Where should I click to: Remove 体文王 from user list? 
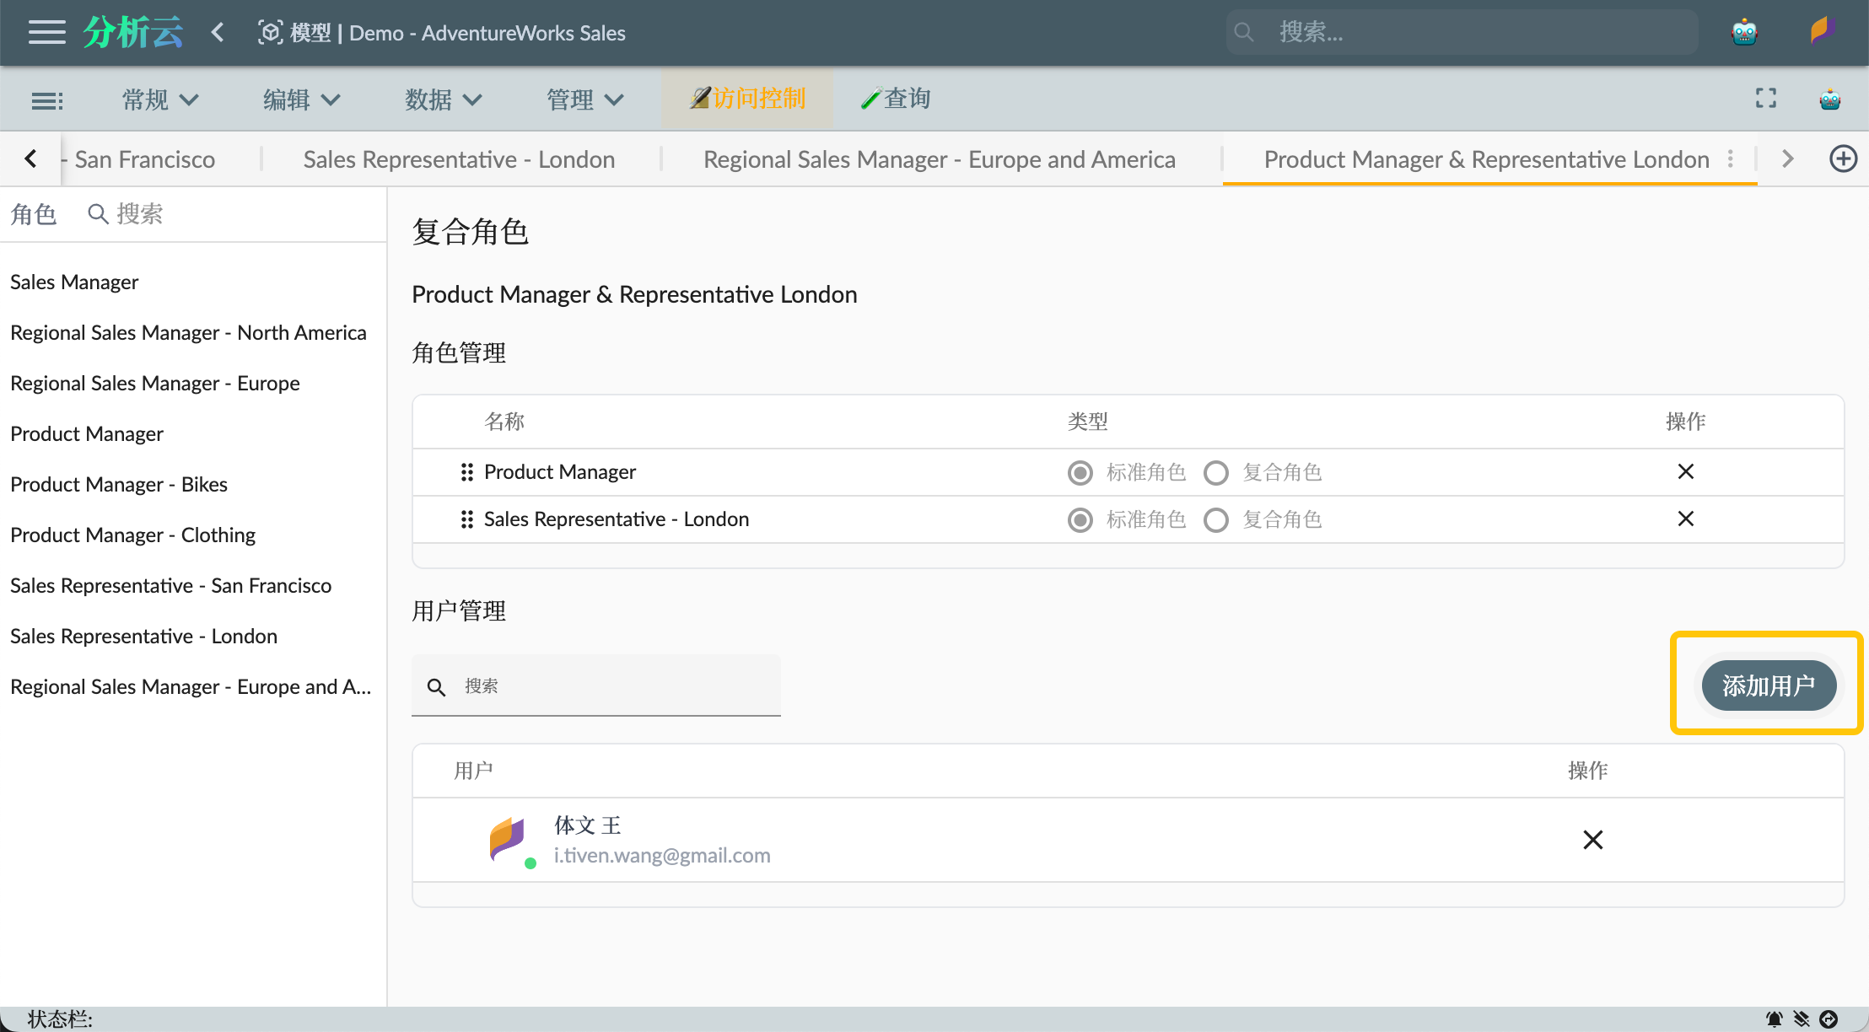(x=1592, y=839)
